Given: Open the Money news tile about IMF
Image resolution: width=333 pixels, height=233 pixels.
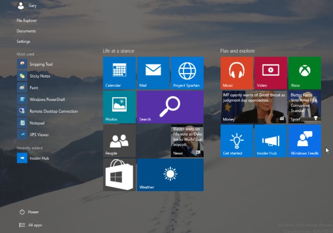Looking at the screenshot, I should pyautogui.click(x=253, y=107).
